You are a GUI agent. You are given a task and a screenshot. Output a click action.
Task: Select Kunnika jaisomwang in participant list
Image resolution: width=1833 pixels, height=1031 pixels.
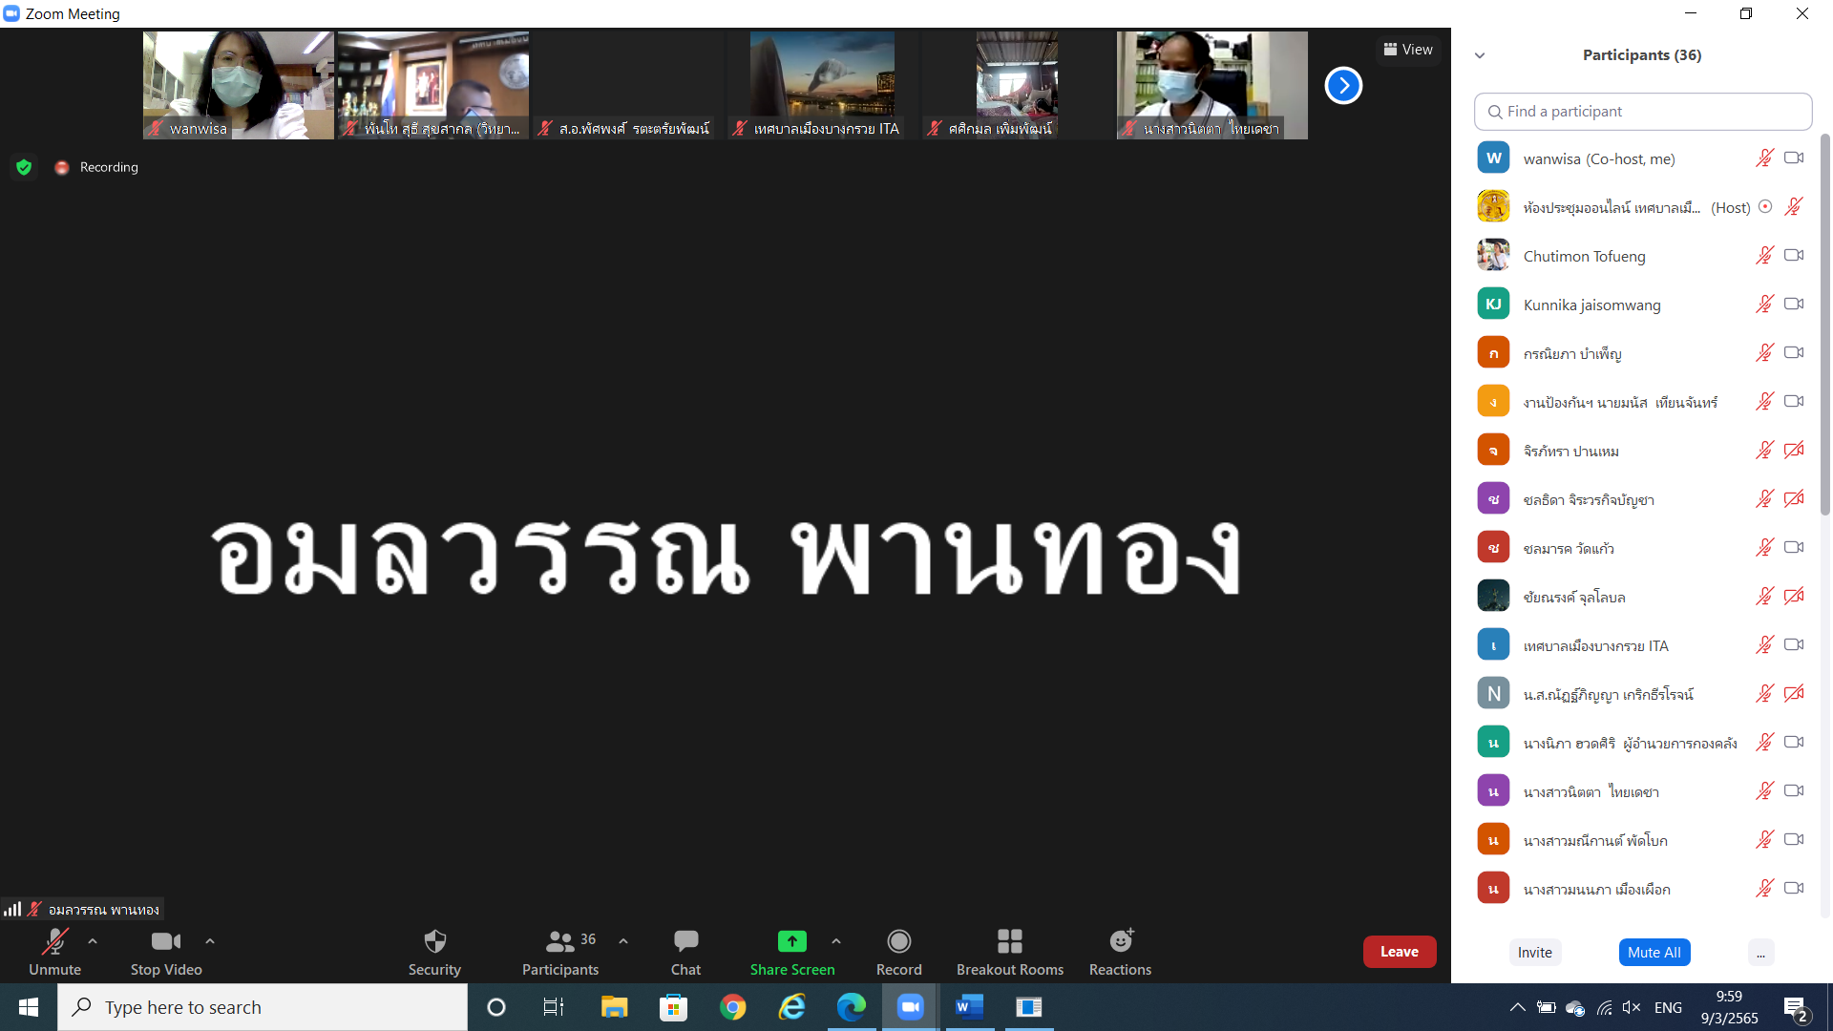point(1642,305)
